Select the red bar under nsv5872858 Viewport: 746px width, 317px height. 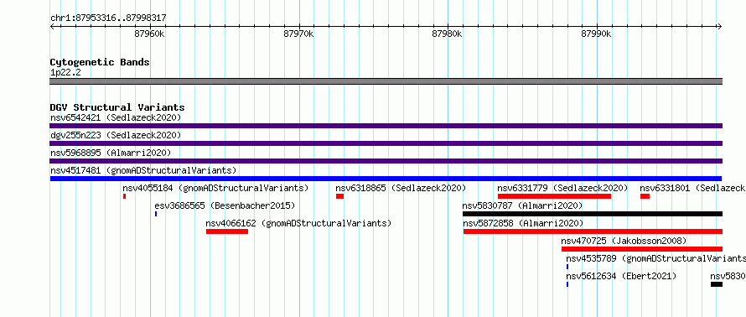pos(593,231)
